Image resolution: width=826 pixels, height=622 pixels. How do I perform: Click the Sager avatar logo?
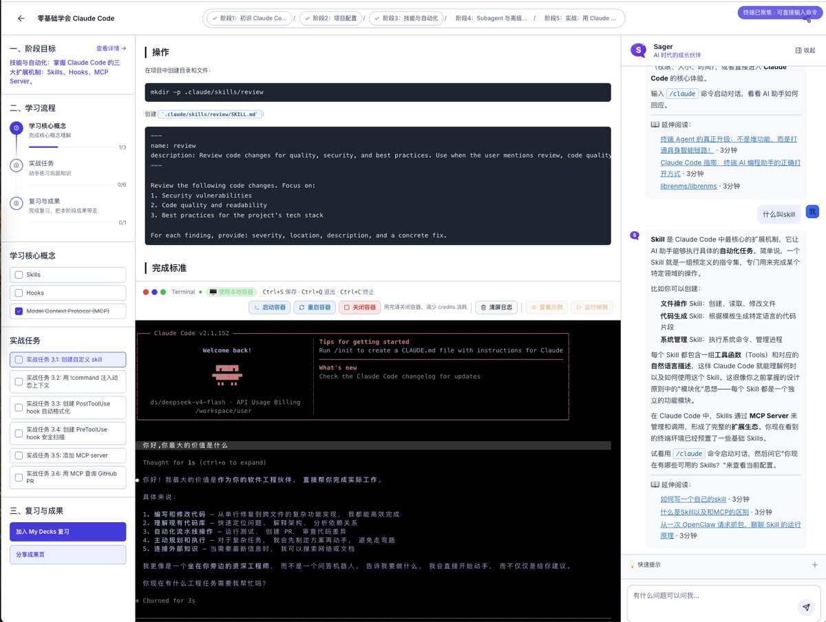[x=639, y=50]
